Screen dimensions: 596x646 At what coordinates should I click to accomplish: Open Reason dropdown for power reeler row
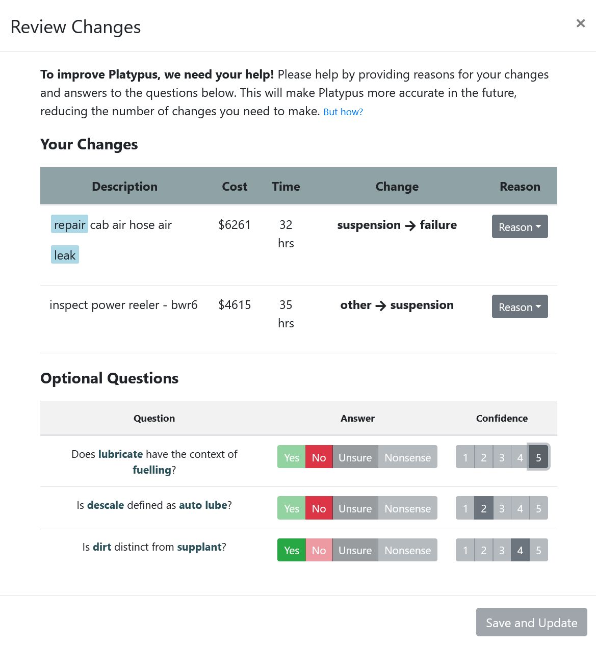[x=520, y=307]
